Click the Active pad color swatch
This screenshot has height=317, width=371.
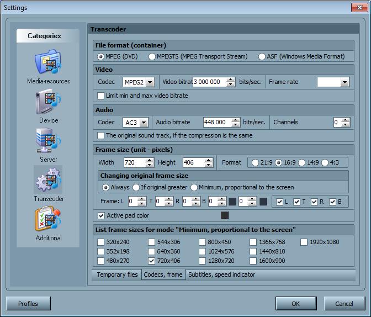pyautogui.click(x=225, y=215)
